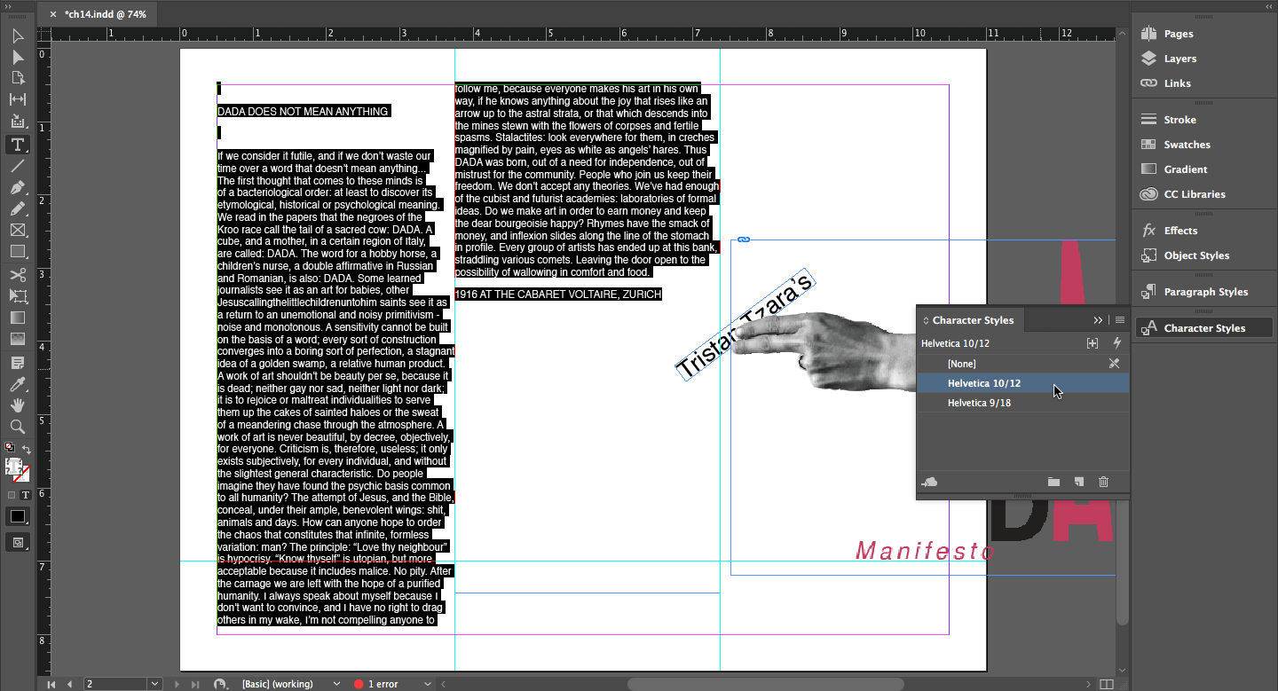The width and height of the screenshot is (1278, 691).
Task: Expand the preflight profile dropdown
Action: (427, 684)
